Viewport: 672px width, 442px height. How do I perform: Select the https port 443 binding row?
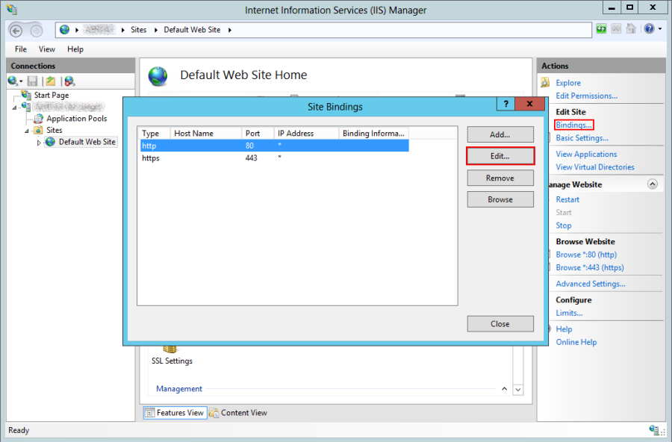click(x=274, y=158)
